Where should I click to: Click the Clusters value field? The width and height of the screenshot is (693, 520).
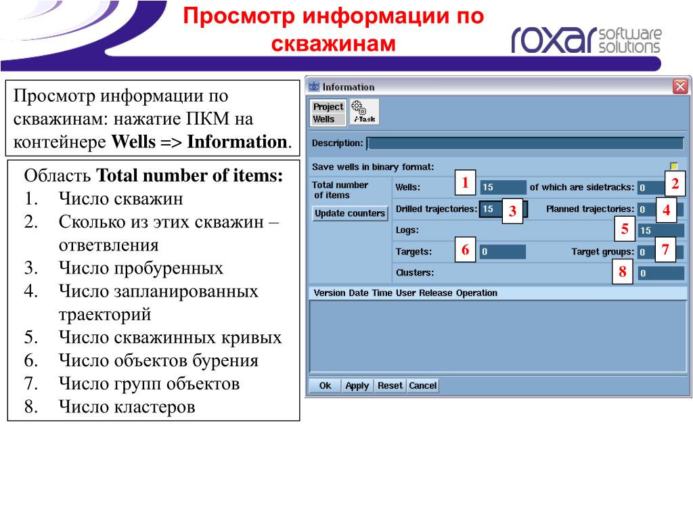pos(661,273)
